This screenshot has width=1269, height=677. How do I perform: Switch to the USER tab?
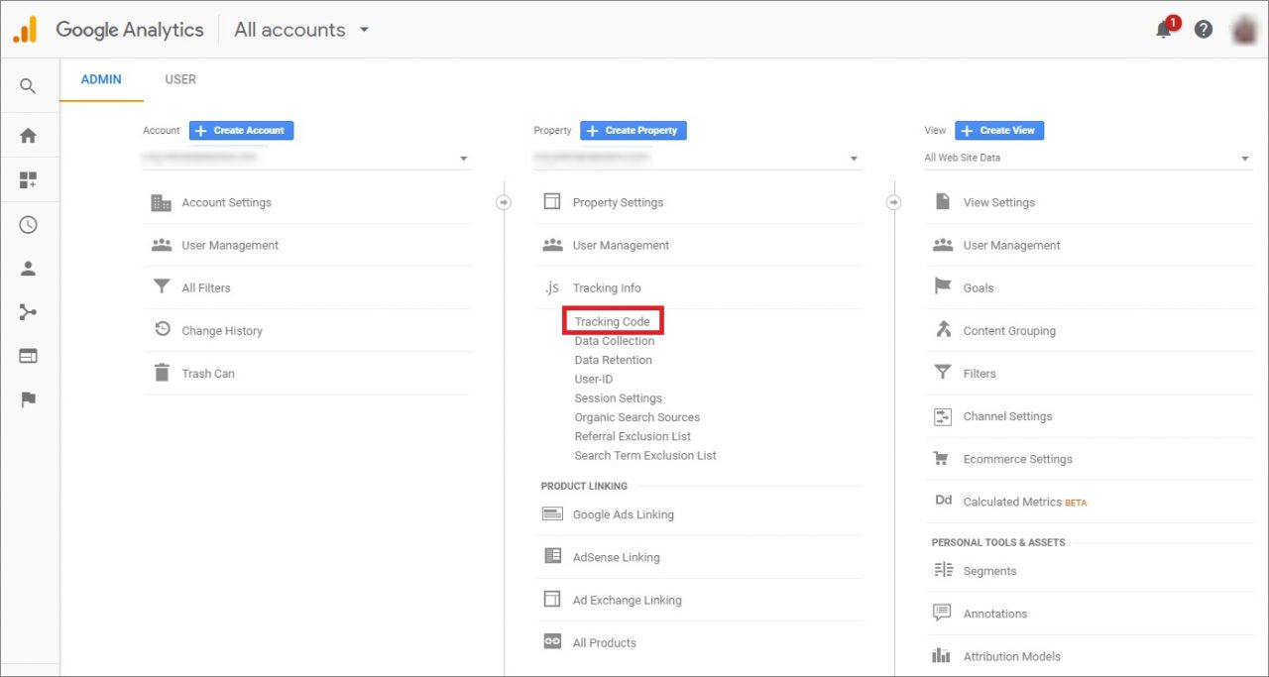coord(180,79)
